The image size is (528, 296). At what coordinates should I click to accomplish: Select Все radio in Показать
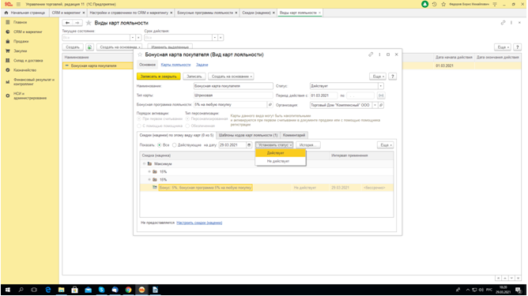click(x=160, y=145)
